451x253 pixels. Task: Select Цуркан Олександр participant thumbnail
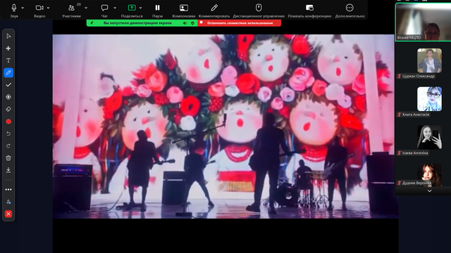(x=429, y=60)
